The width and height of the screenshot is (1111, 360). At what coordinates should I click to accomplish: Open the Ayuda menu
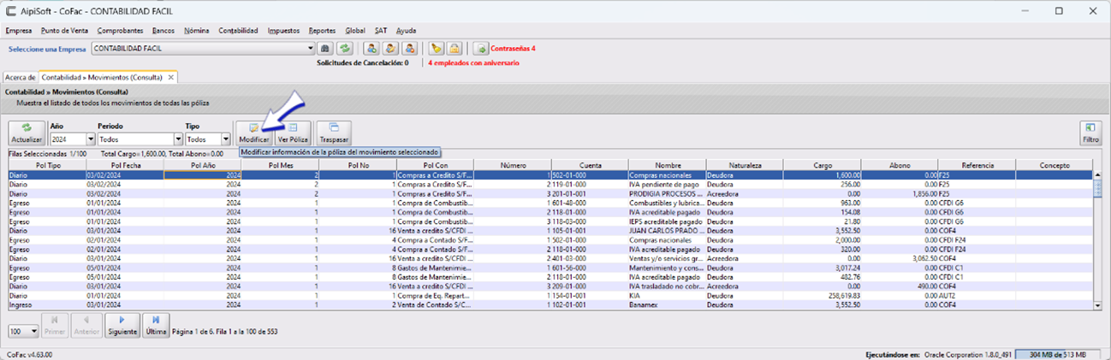click(x=407, y=30)
